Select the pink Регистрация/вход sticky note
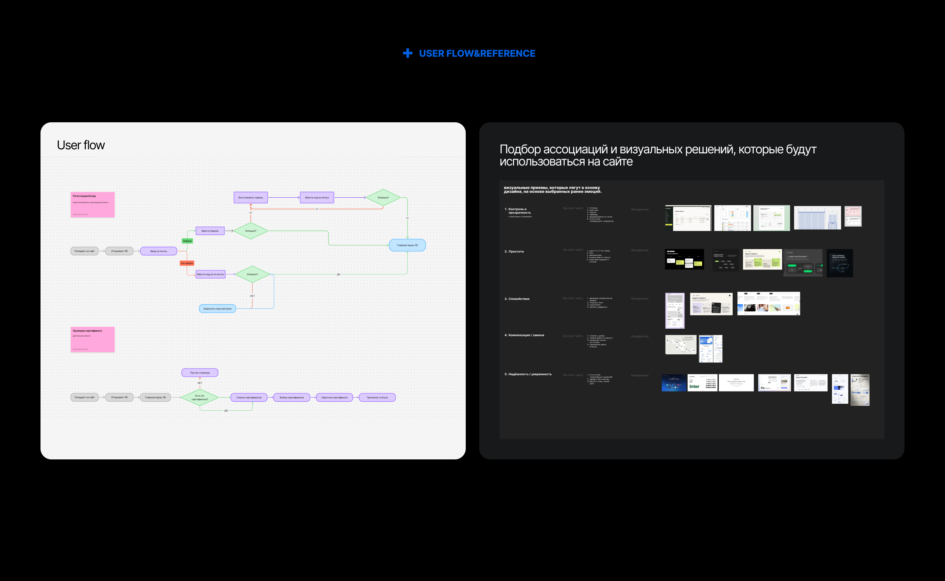945x581 pixels. pos(92,204)
